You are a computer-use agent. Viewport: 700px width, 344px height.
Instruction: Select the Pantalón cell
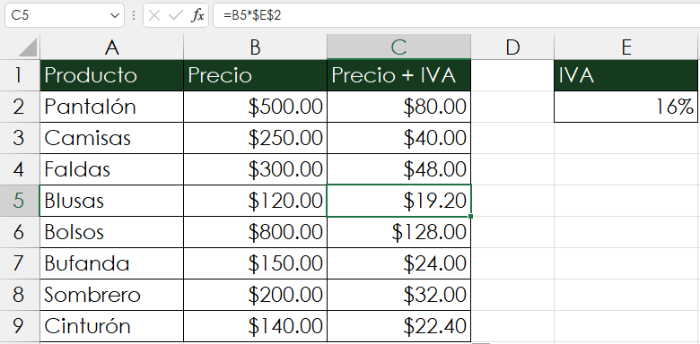coord(111,107)
